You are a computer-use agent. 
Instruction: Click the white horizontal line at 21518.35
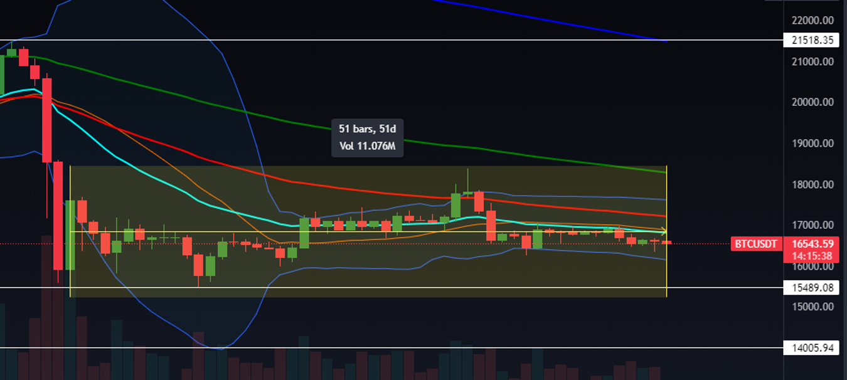coord(376,40)
